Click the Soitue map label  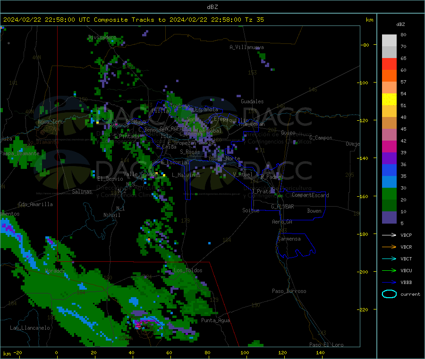251,210
